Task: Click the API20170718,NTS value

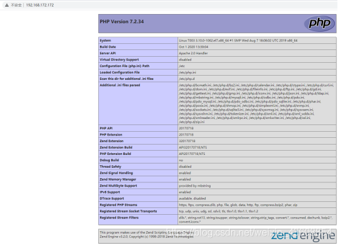Action: (192, 154)
